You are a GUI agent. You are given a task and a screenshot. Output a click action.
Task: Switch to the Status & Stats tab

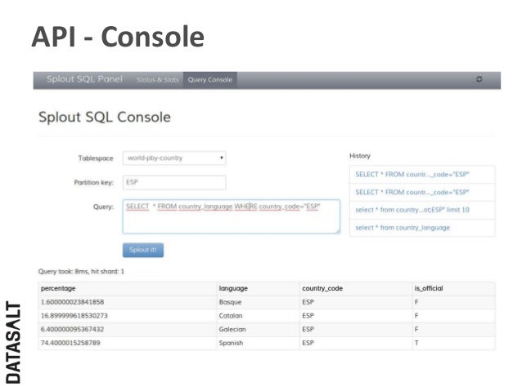(x=157, y=80)
